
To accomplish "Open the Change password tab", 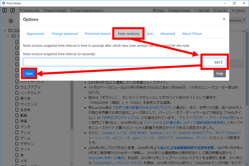I will (x=64, y=34).
